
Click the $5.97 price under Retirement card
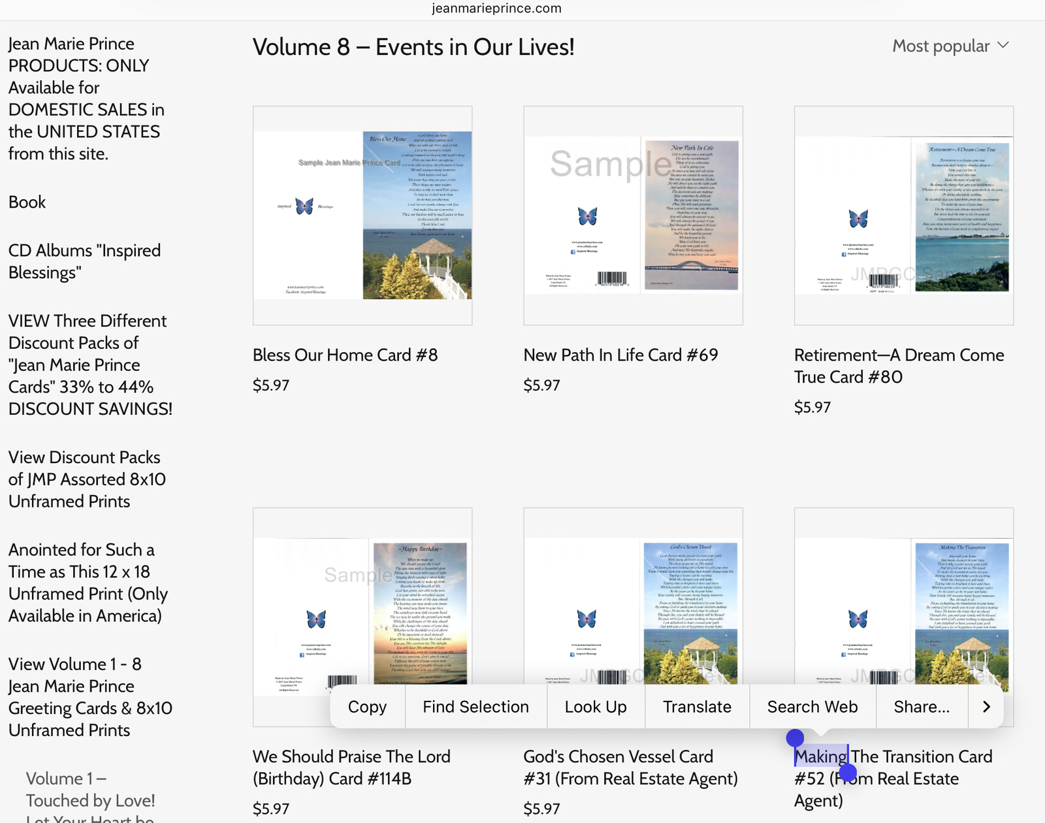pyautogui.click(x=812, y=407)
